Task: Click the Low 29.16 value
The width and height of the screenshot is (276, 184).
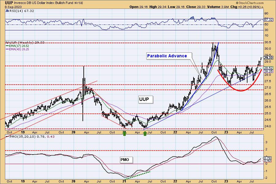Action: [x=176, y=7]
